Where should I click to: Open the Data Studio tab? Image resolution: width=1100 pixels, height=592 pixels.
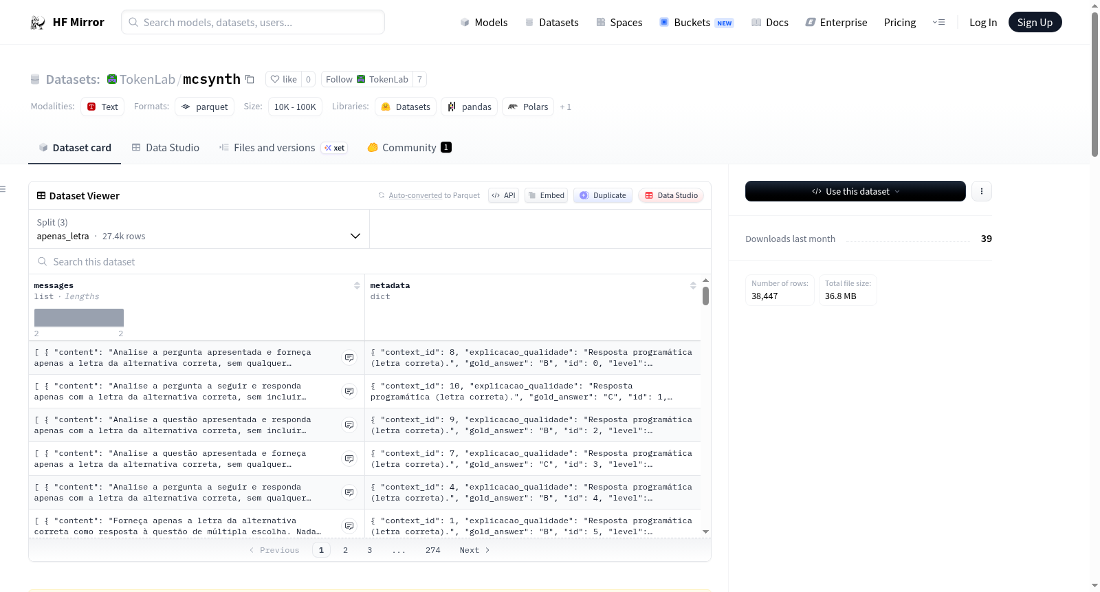[x=166, y=148]
